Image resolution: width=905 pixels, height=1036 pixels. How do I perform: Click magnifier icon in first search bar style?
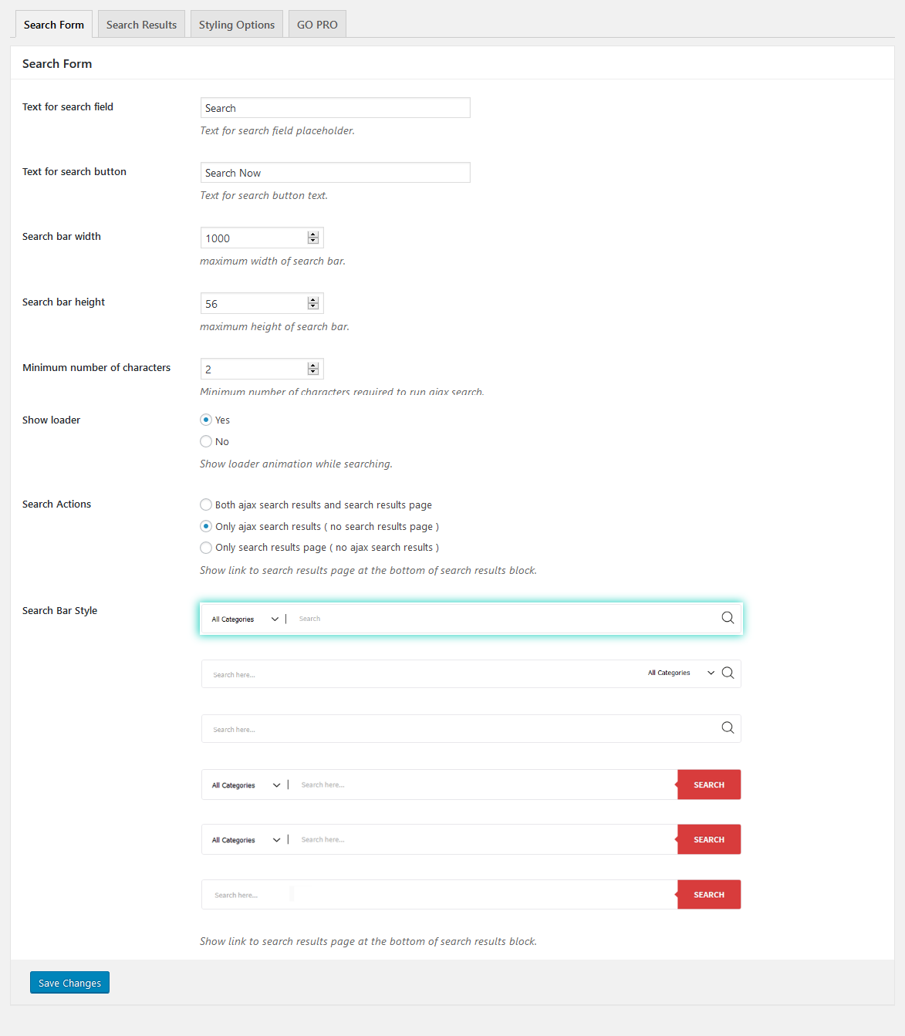(x=728, y=618)
